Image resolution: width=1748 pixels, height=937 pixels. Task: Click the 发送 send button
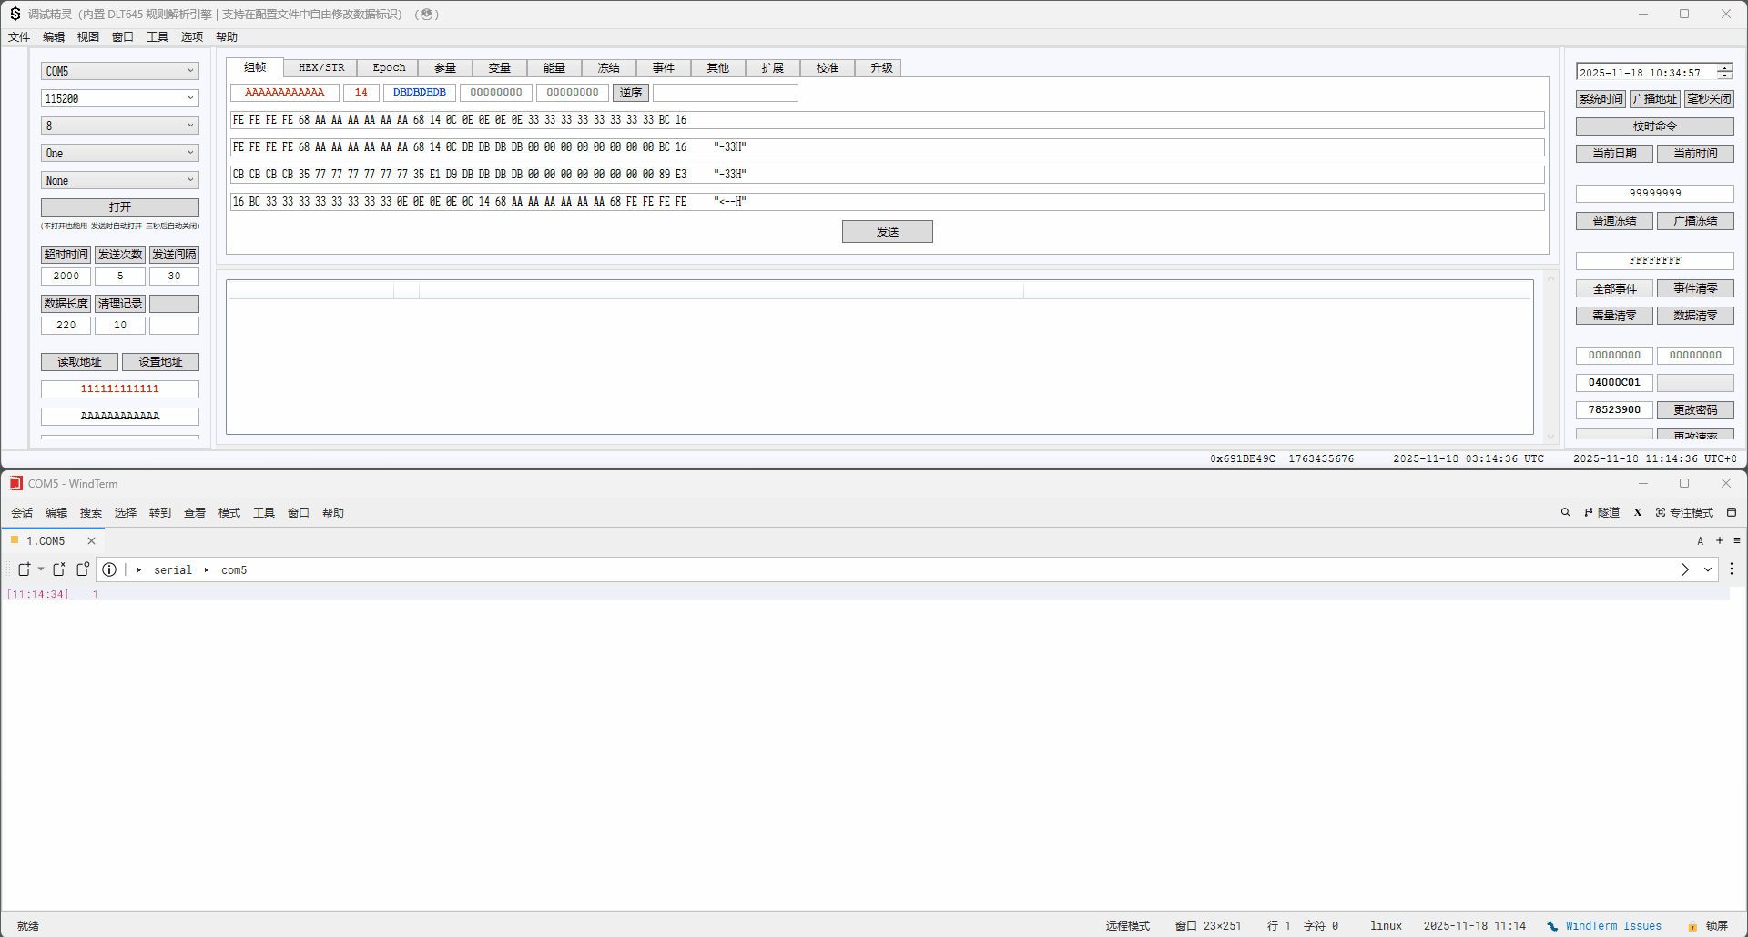(x=887, y=232)
